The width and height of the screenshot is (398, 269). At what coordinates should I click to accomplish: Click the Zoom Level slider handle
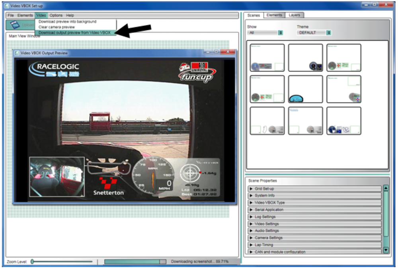click(x=32, y=261)
